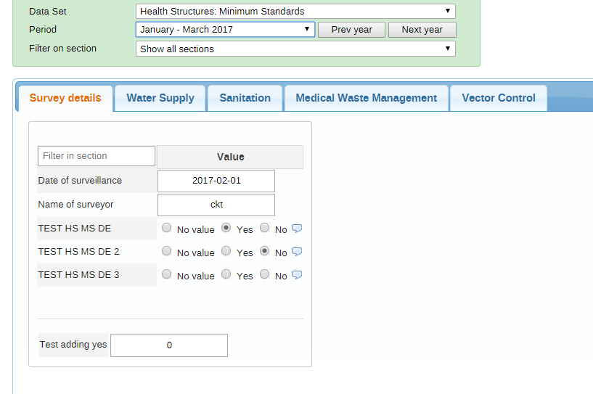This screenshot has width=593, height=394.
Task: Click the Prev year button
Action: 351,30
